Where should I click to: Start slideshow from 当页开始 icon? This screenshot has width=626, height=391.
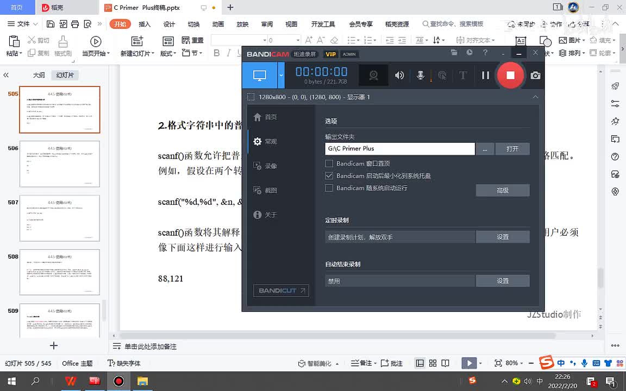click(x=96, y=41)
